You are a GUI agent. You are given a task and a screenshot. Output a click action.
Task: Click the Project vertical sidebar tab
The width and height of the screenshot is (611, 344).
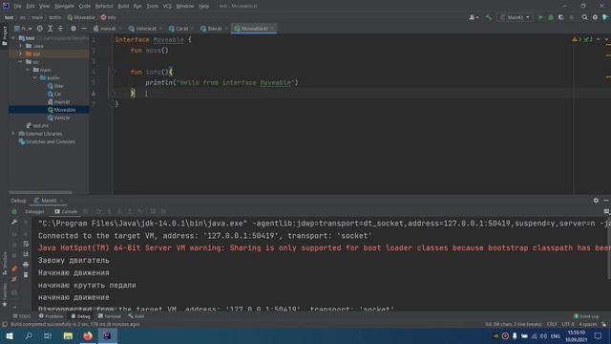pos(4,36)
